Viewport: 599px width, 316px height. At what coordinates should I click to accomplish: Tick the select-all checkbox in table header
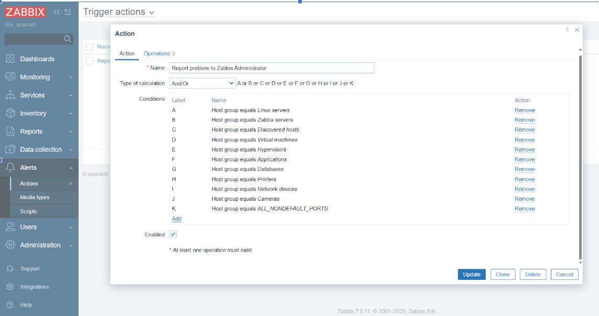[x=89, y=47]
